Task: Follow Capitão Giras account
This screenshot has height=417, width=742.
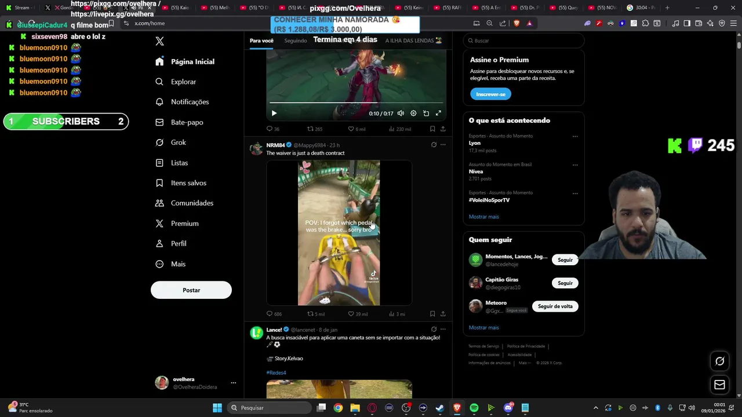Action: (x=565, y=283)
